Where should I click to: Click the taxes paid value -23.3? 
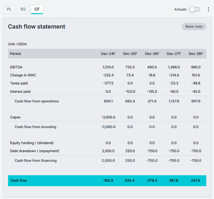click(174, 83)
